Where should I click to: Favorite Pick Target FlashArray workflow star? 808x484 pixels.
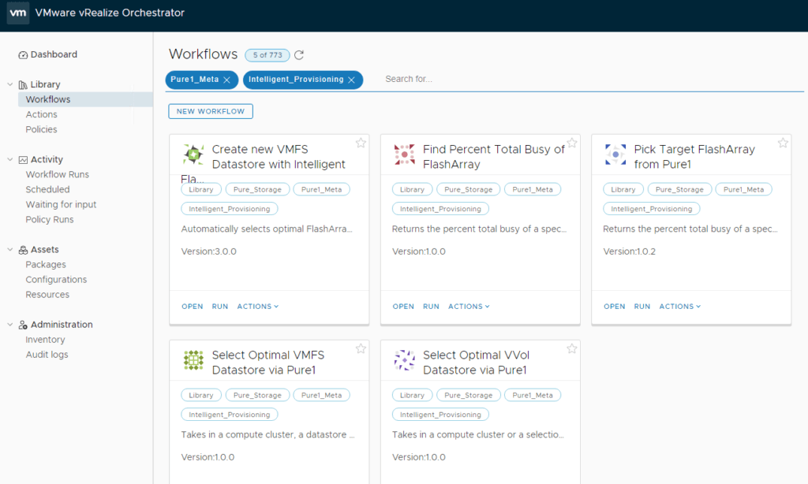tap(783, 143)
